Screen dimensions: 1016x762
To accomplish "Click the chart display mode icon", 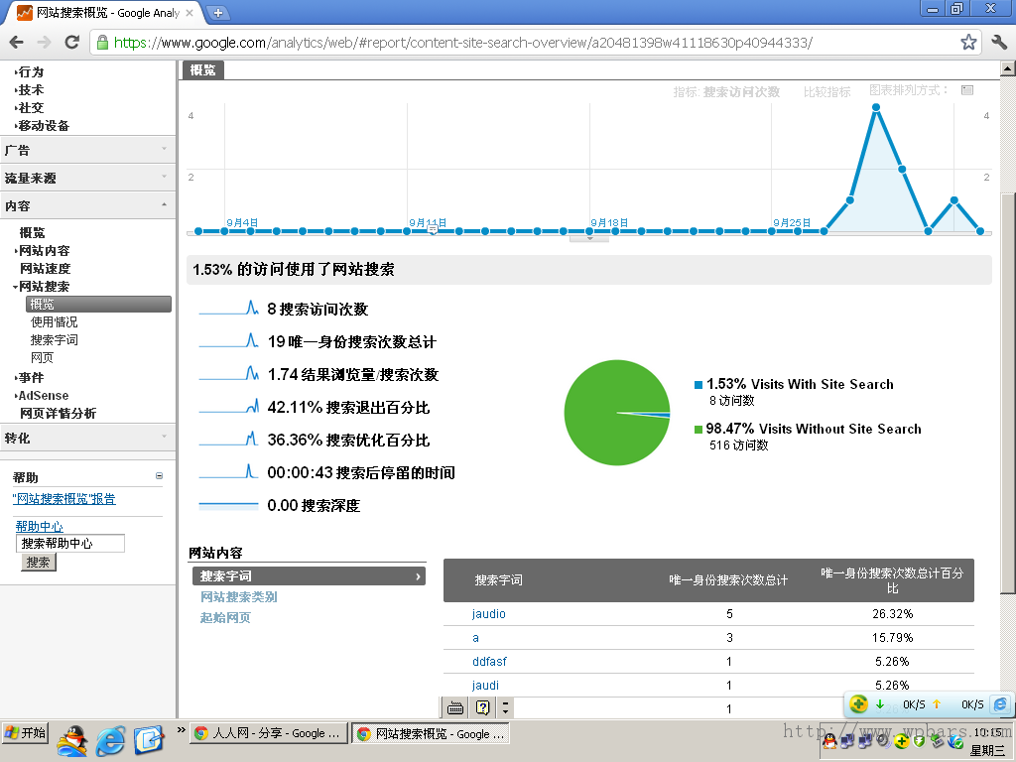I will click(x=967, y=90).
